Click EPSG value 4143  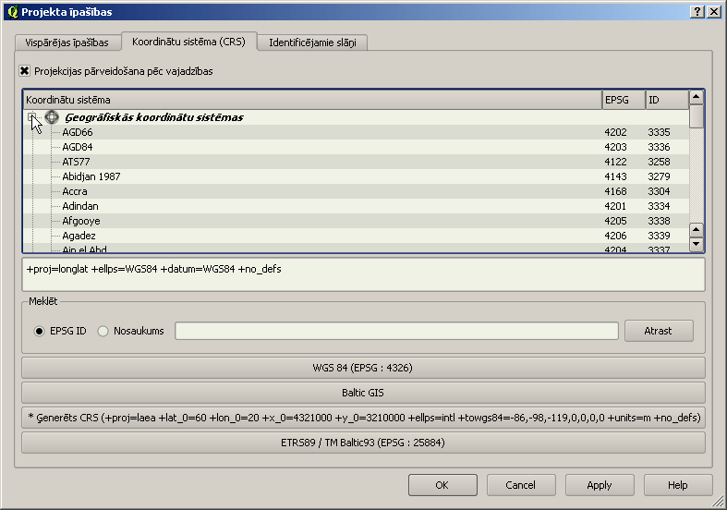[x=616, y=176]
